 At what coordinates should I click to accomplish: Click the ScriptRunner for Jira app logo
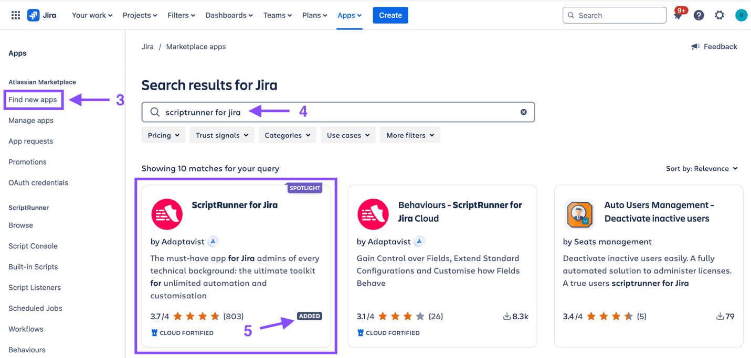[x=167, y=214]
